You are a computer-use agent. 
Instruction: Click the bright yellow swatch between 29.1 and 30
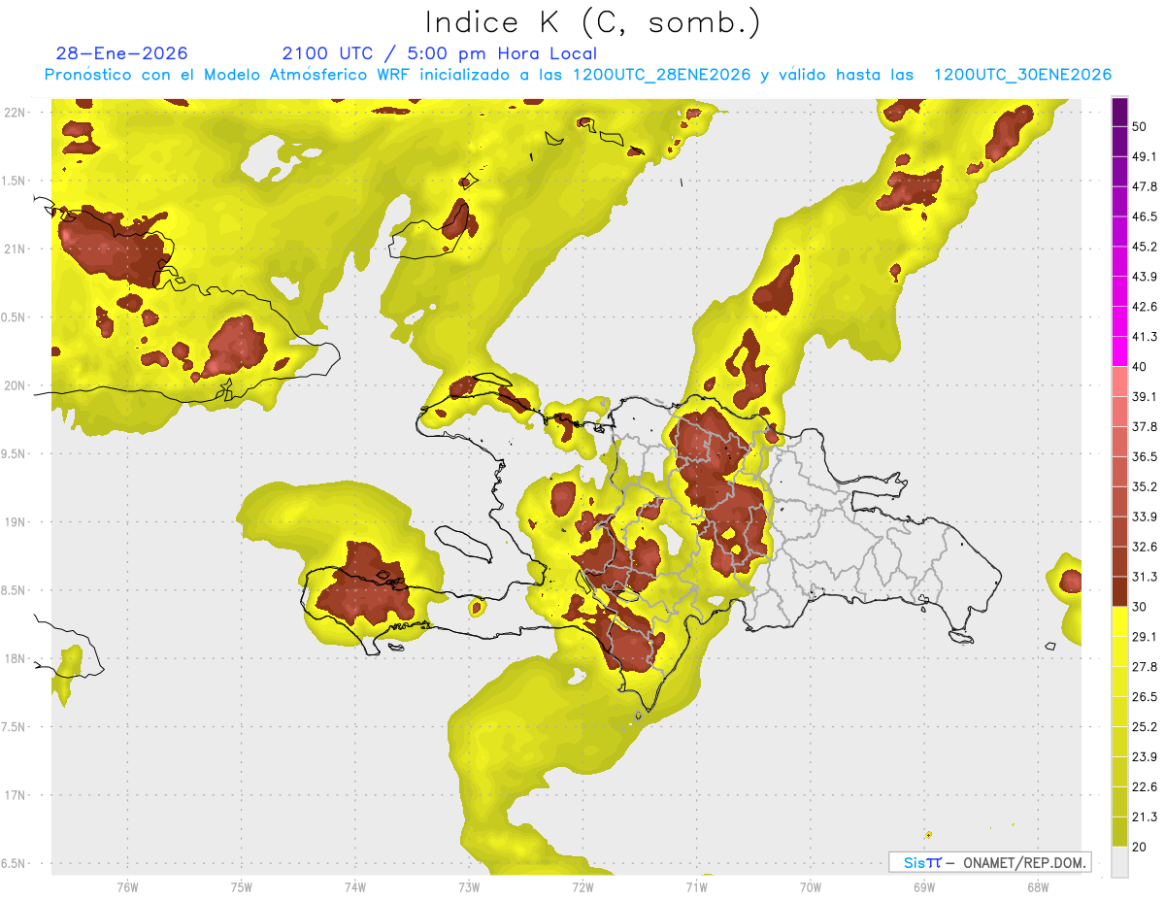pos(1119,621)
